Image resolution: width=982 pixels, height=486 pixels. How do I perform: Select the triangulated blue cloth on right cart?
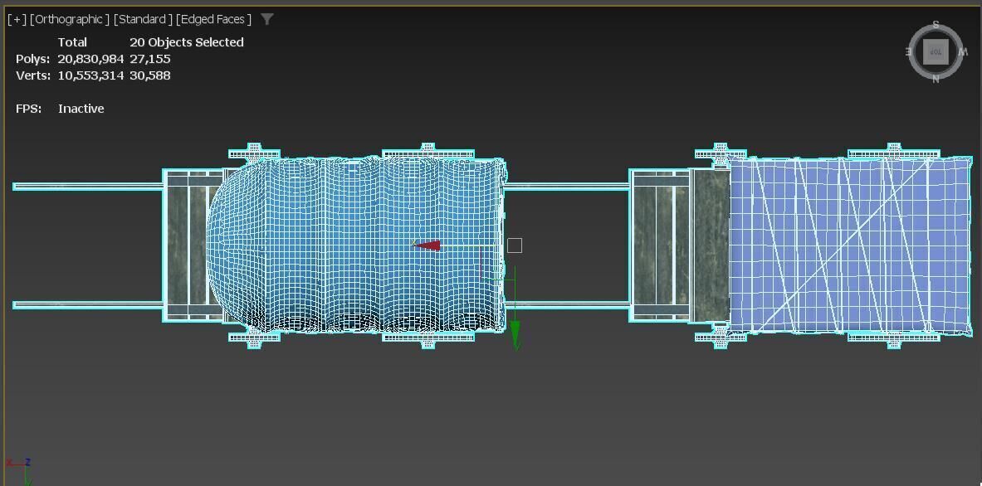click(x=851, y=245)
